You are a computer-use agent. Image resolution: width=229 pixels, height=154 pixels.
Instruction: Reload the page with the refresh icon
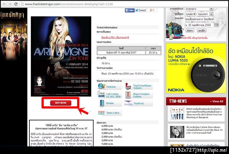pos(16,4)
